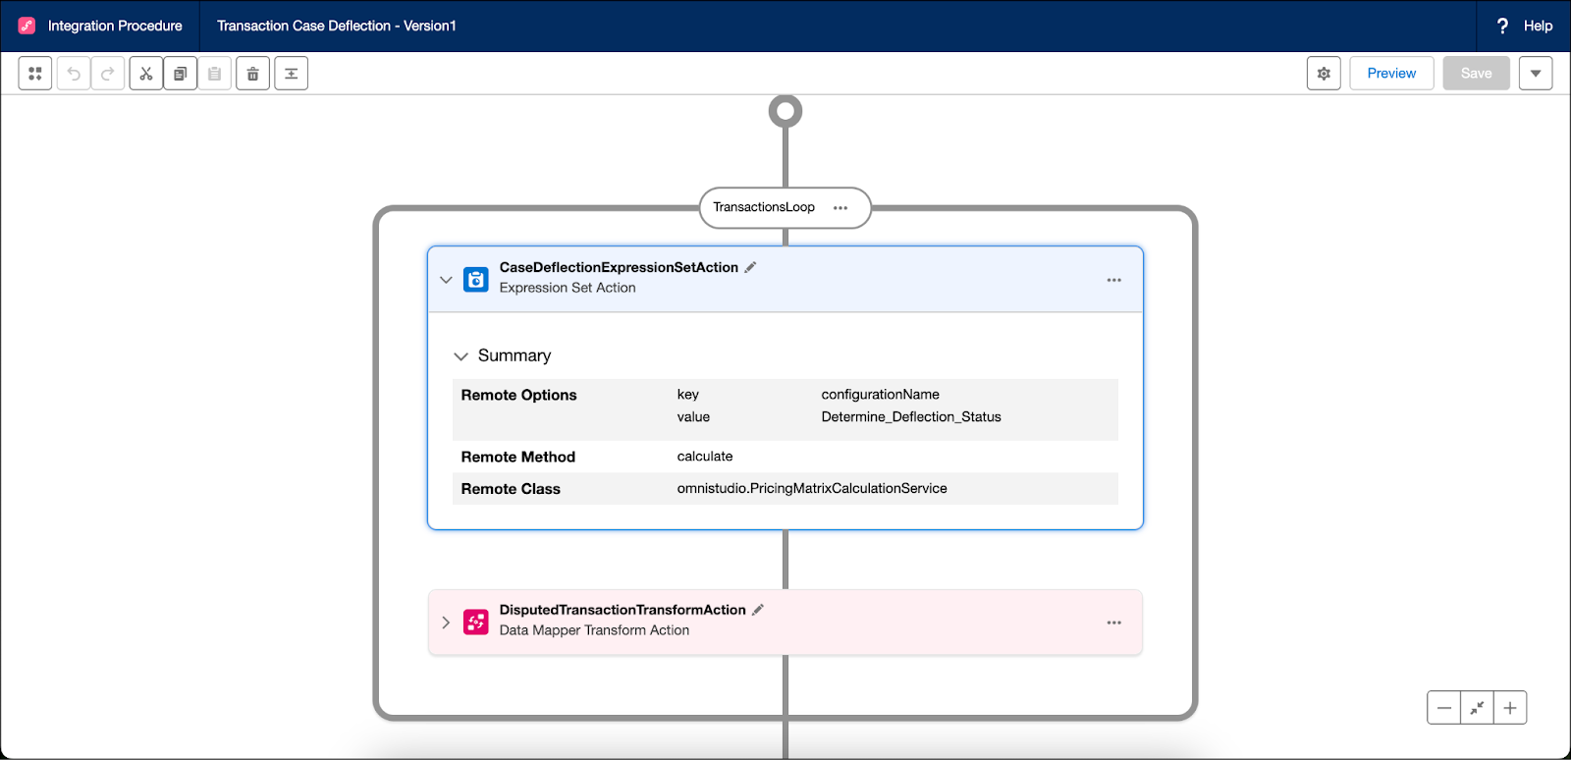Select the Remote Class label
The height and width of the screenshot is (760, 1571).
(x=511, y=489)
